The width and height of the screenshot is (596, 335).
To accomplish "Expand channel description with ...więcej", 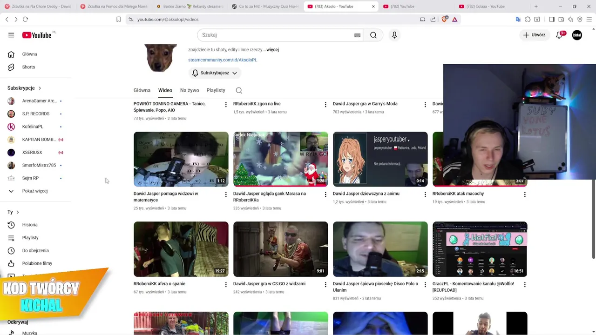I will [271, 49].
